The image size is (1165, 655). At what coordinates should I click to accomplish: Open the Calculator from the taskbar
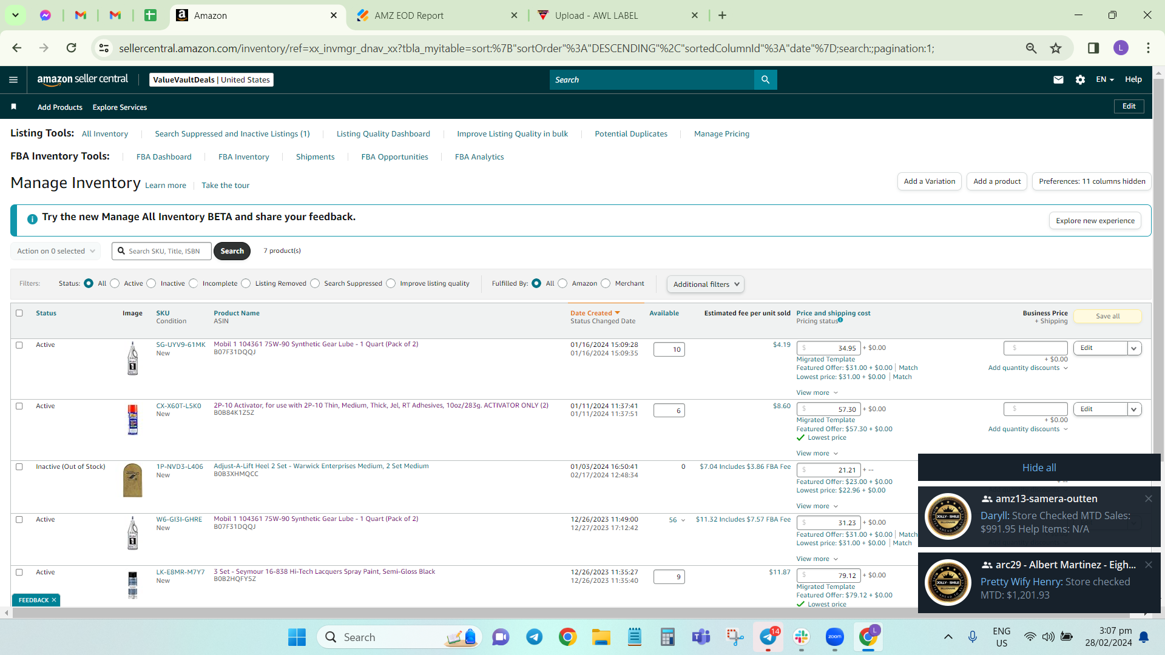pyautogui.click(x=667, y=637)
